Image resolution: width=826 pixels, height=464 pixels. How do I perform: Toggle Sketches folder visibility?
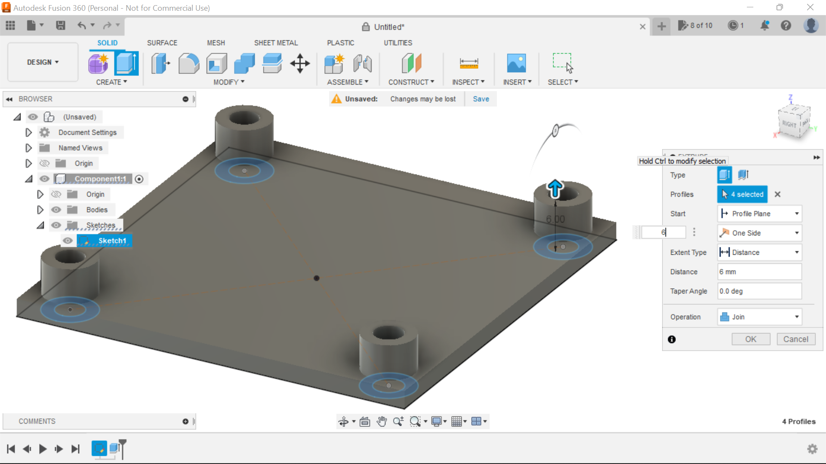pos(56,225)
